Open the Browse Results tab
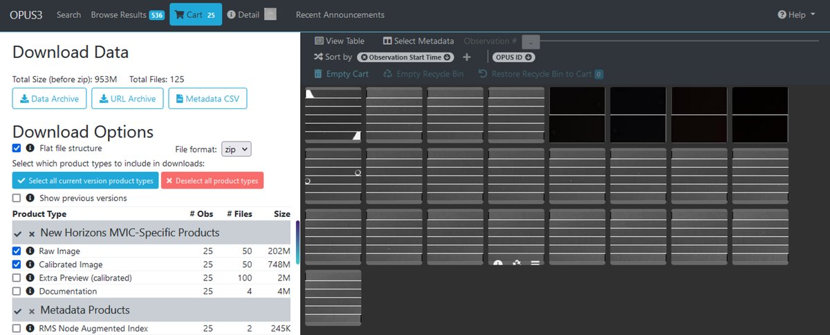The height and width of the screenshot is (335, 830). pos(127,15)
